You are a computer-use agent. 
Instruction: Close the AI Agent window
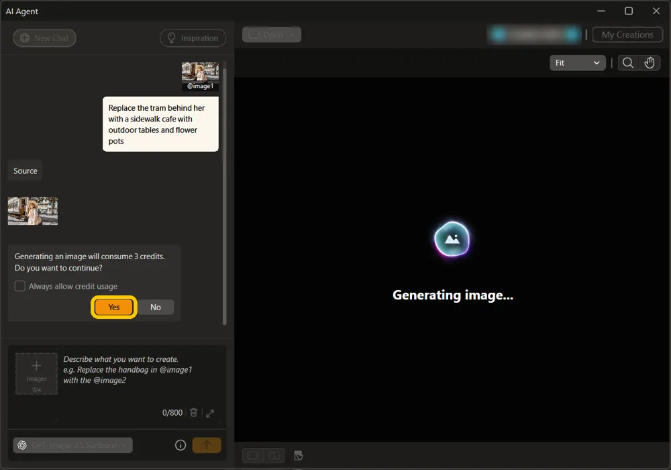(x=656, y=11)
